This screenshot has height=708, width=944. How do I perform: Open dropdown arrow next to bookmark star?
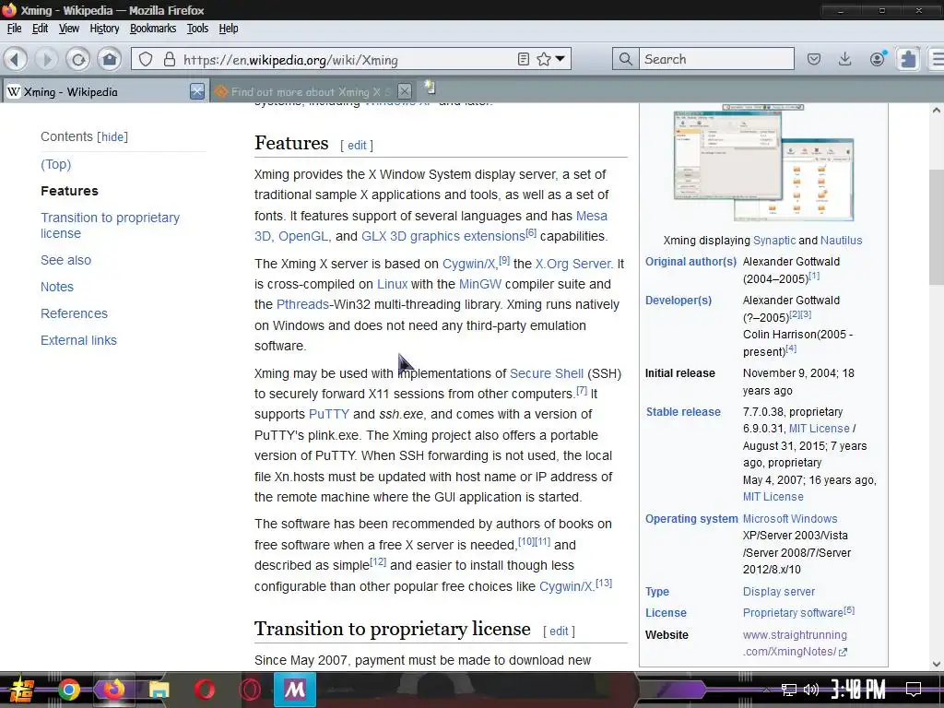pyautogui.click(x=560, y=59)
